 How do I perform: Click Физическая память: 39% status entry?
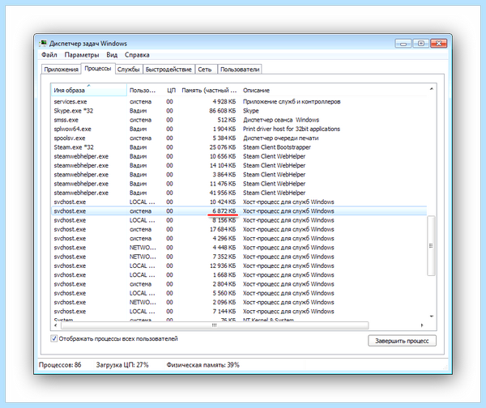[202, 365]
